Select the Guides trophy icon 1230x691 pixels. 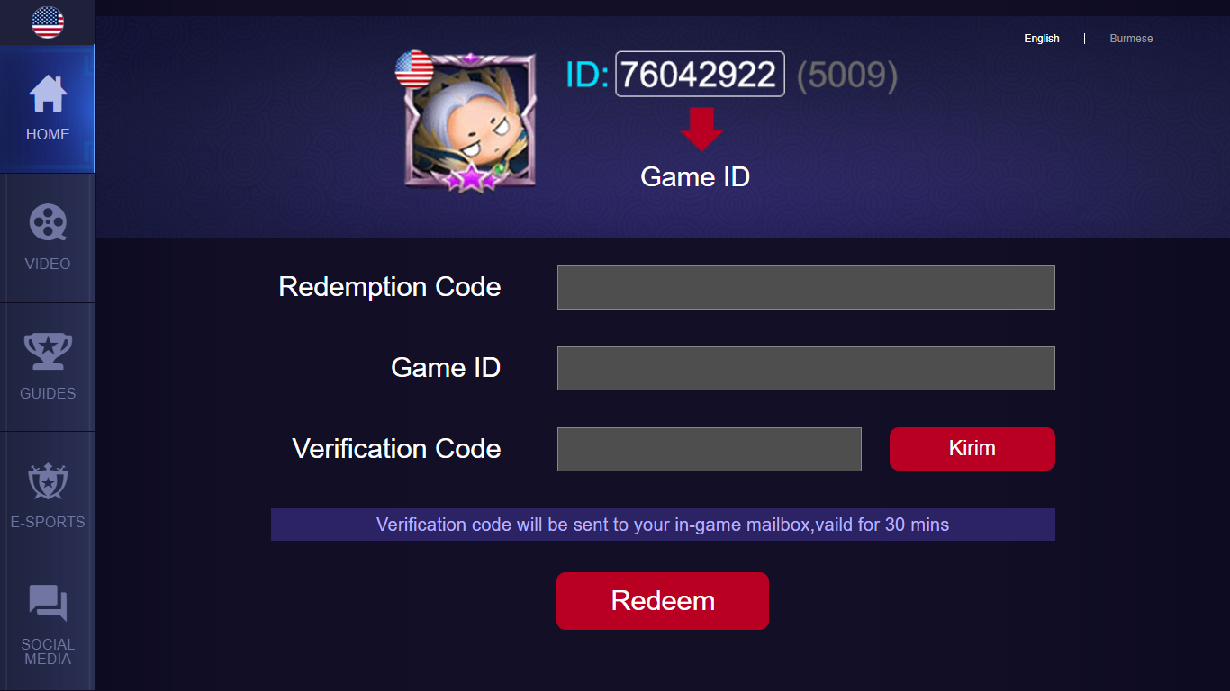coord(48,352)
